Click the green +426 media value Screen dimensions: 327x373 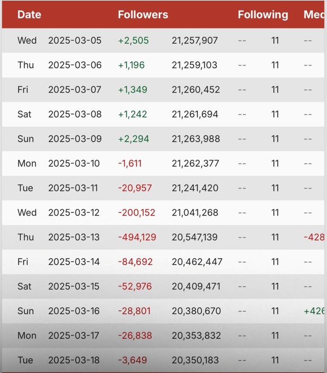315,311
